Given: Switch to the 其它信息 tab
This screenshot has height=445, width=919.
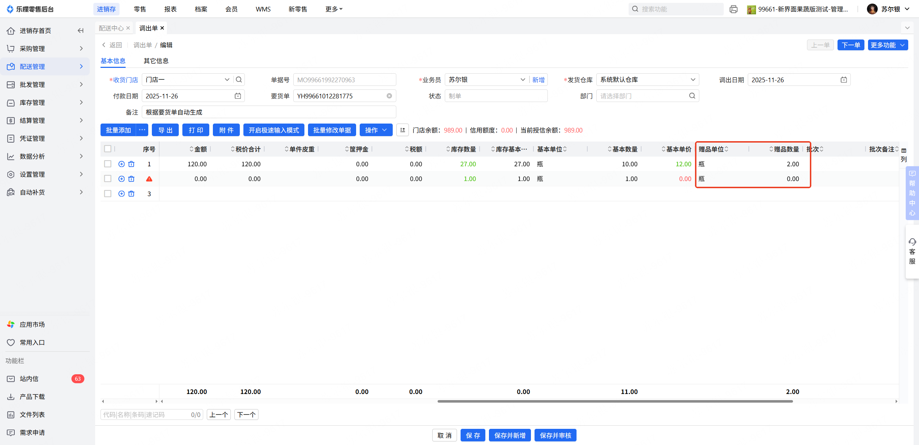Looking at the screenshot, I should pyautogui.click(x=156, y=61).
